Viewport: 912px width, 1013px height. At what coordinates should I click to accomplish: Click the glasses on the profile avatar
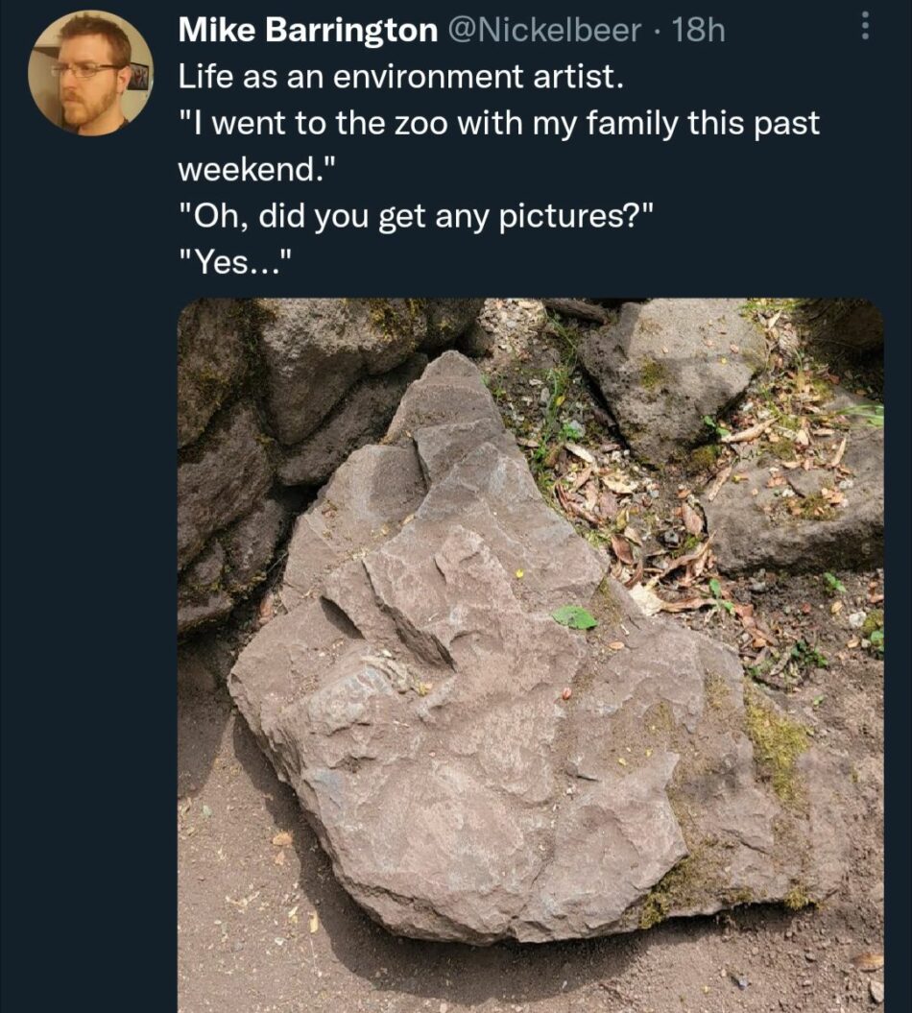[x=88, y=70]
